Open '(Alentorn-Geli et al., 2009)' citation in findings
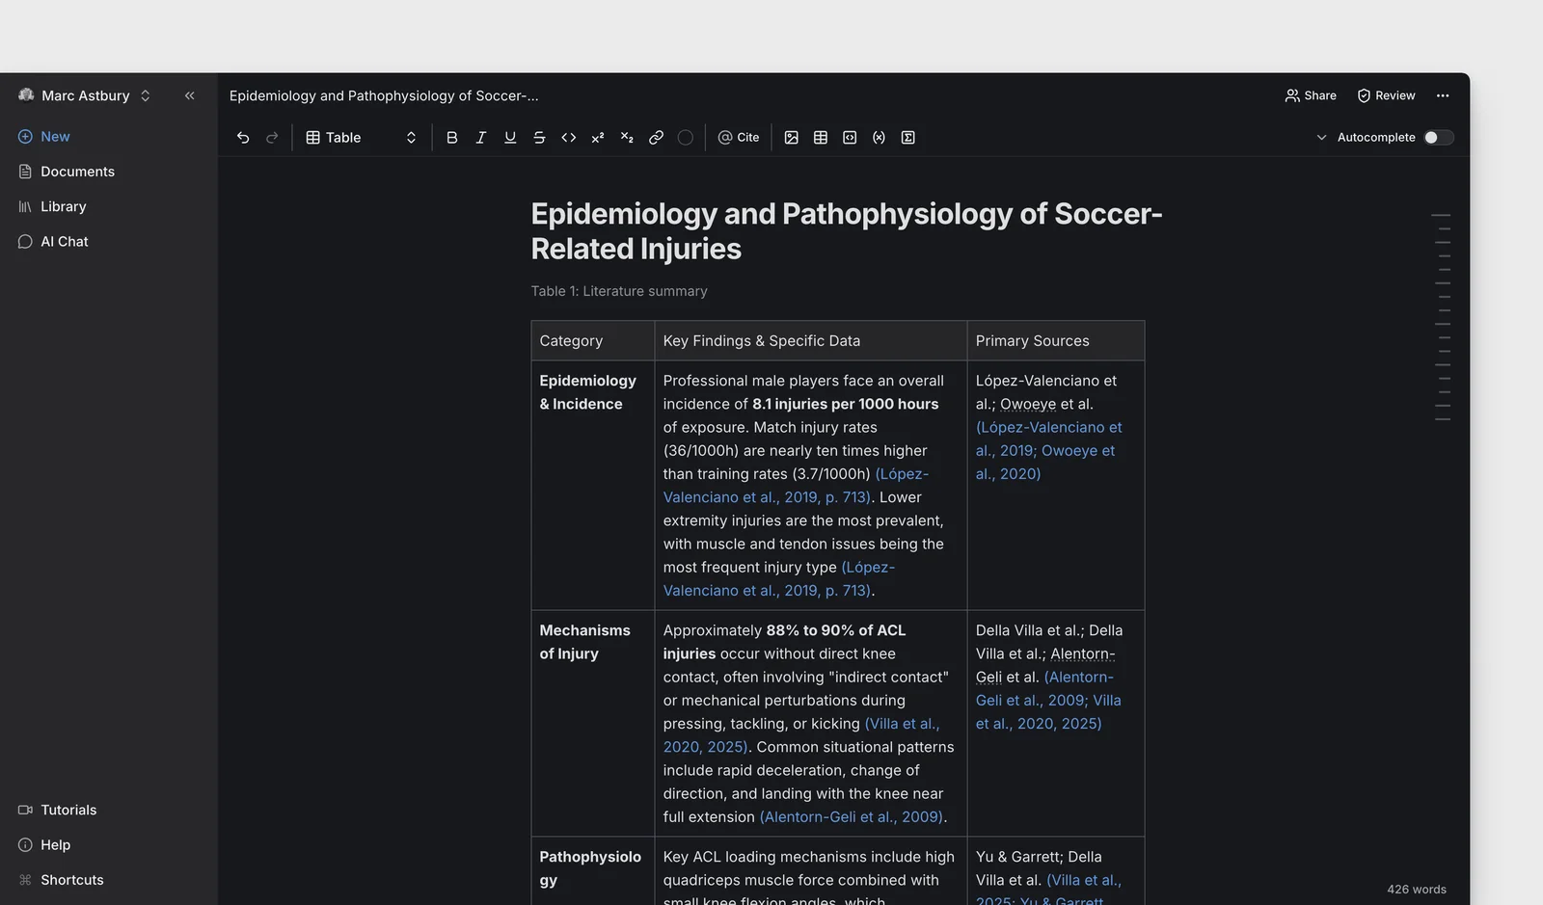 [x=851, y=817]
